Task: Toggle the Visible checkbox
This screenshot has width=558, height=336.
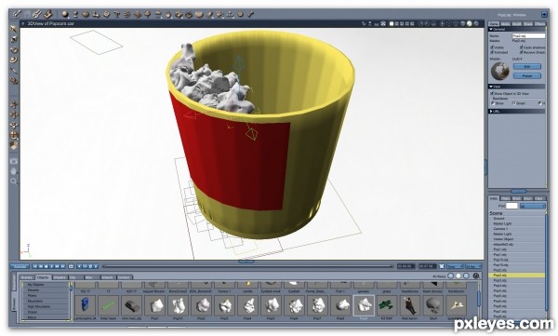Action: coord(492,47)
